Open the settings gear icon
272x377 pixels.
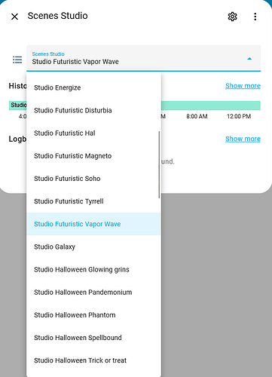[232, 17]
